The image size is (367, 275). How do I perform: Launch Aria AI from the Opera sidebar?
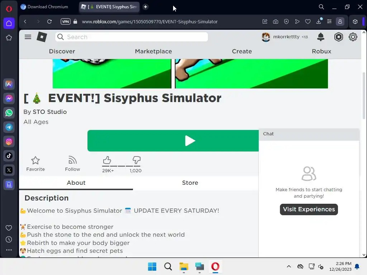[x=9, y=84]
